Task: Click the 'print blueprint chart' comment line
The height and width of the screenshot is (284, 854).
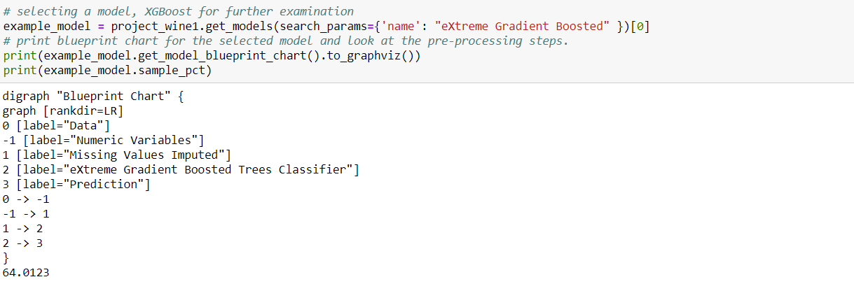Action: pos(287,41)
